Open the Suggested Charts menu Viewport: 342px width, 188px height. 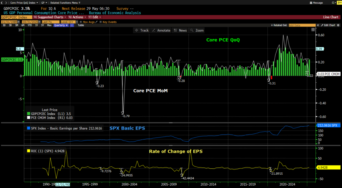(x=50, y=17)
